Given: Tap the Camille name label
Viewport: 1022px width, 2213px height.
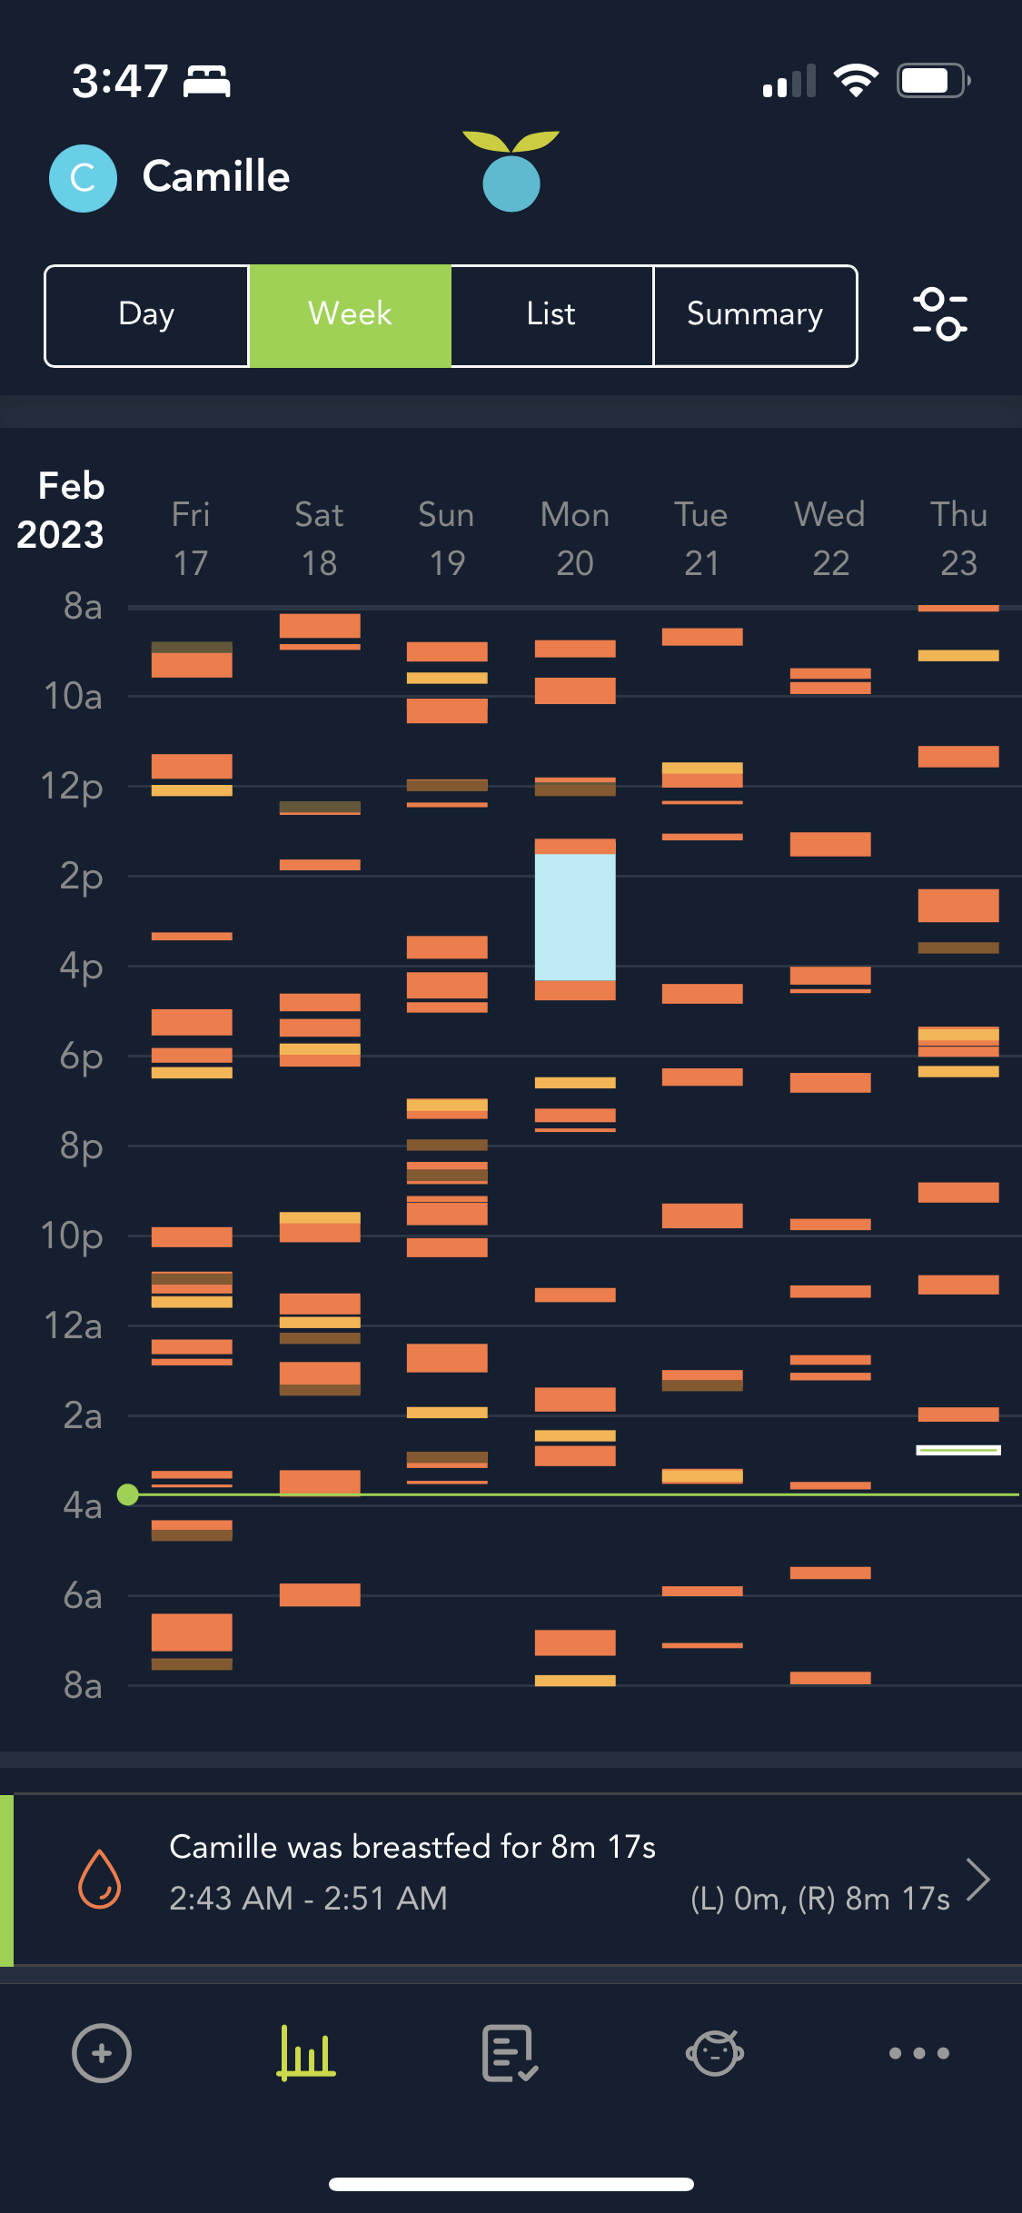Looking at the screenshot, I should (x=216, y=176).
